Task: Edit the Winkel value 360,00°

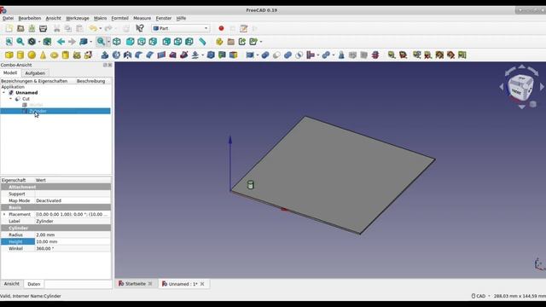Action: click(x=73, y=248)
